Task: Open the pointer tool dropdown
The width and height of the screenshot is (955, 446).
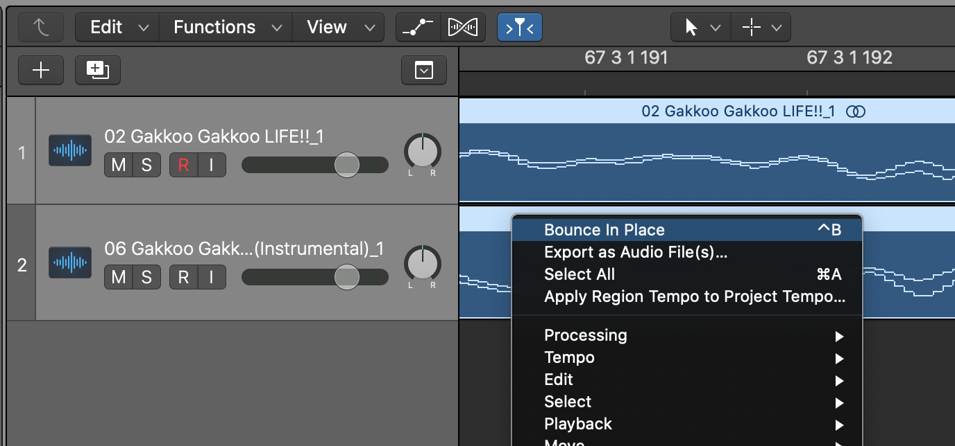Action: click(700, 28)
